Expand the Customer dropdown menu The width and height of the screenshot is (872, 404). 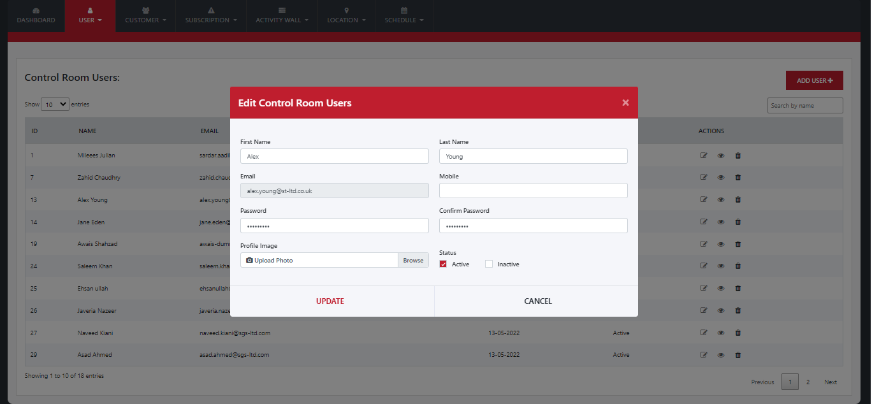145,20
